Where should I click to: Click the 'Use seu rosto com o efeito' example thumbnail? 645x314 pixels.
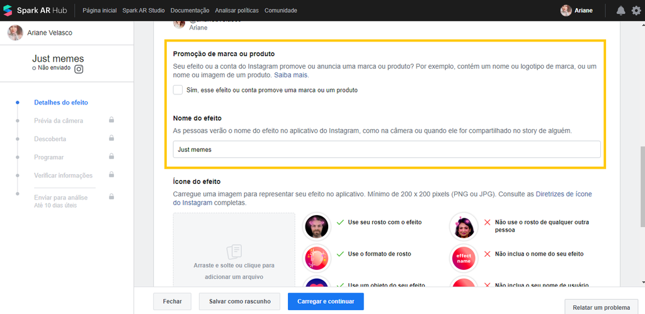[x=316, y=227]
